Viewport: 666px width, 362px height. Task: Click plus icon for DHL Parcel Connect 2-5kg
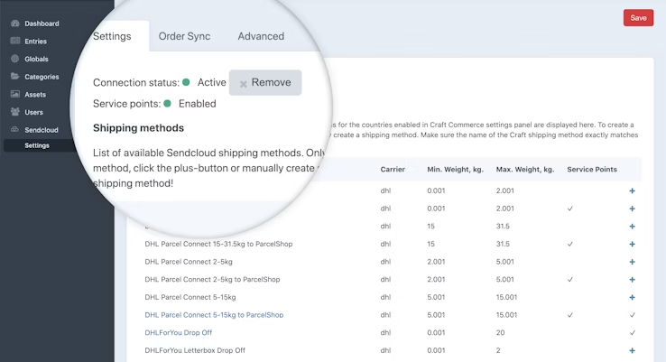(632, 262)
